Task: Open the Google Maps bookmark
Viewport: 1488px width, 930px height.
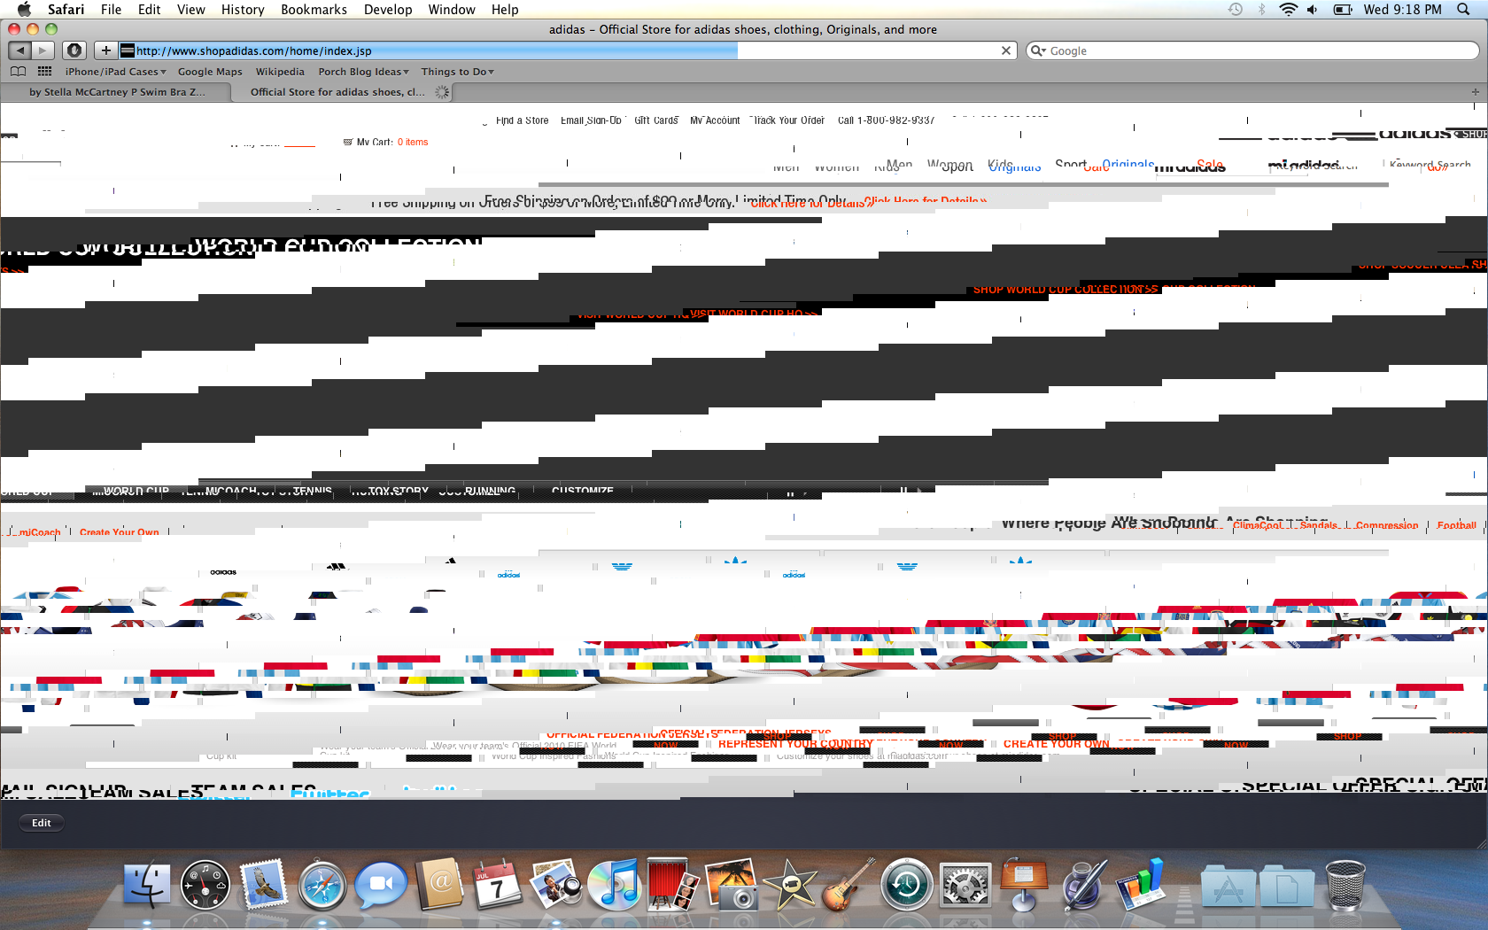Action: point(210,72)
